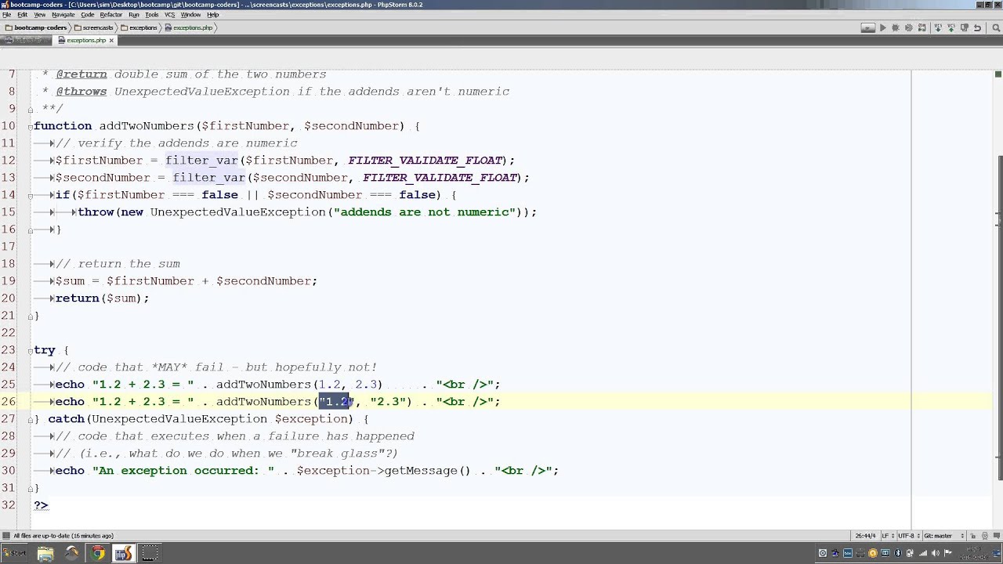1003x564 pixels.
Task: Click 'All files are up-to-date' status message
Action: click(x=63, y=536)
